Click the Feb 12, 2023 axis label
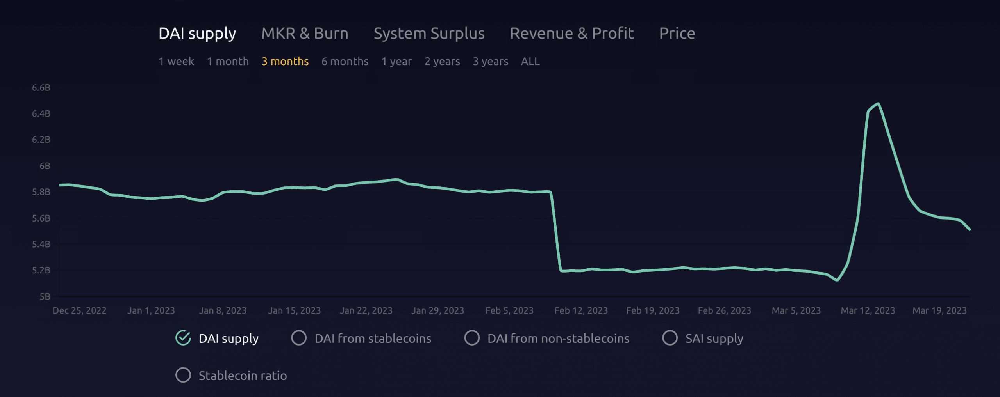 (x=581, y=310)
